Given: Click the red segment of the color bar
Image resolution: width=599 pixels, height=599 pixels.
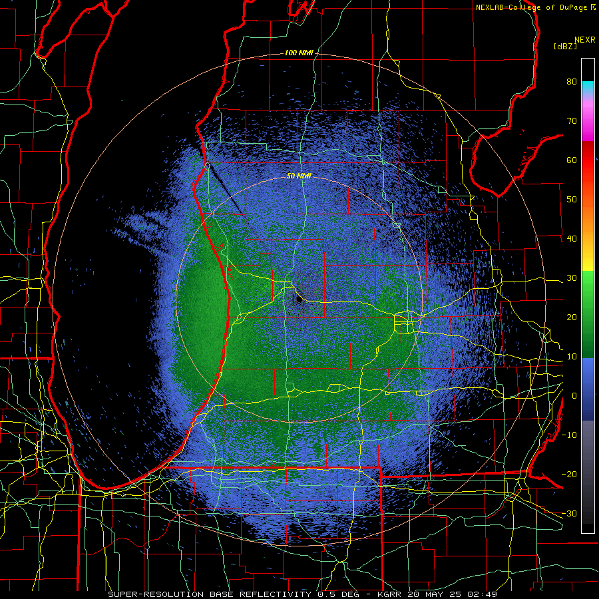Looking at the screenshot, I should coord(588,162).
